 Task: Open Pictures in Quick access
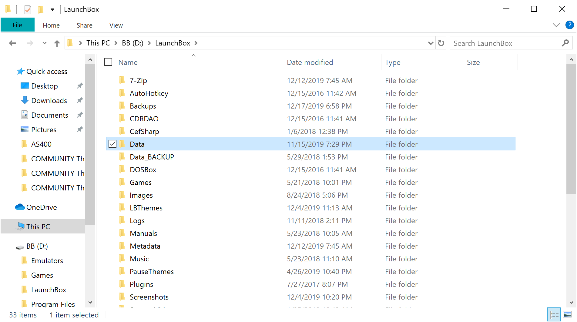[44, 130]
